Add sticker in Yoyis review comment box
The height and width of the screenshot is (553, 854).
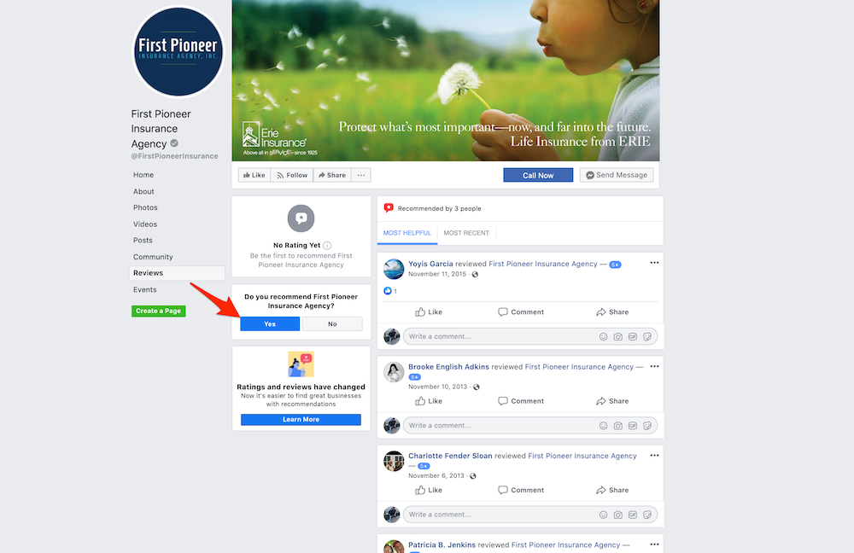647,337
